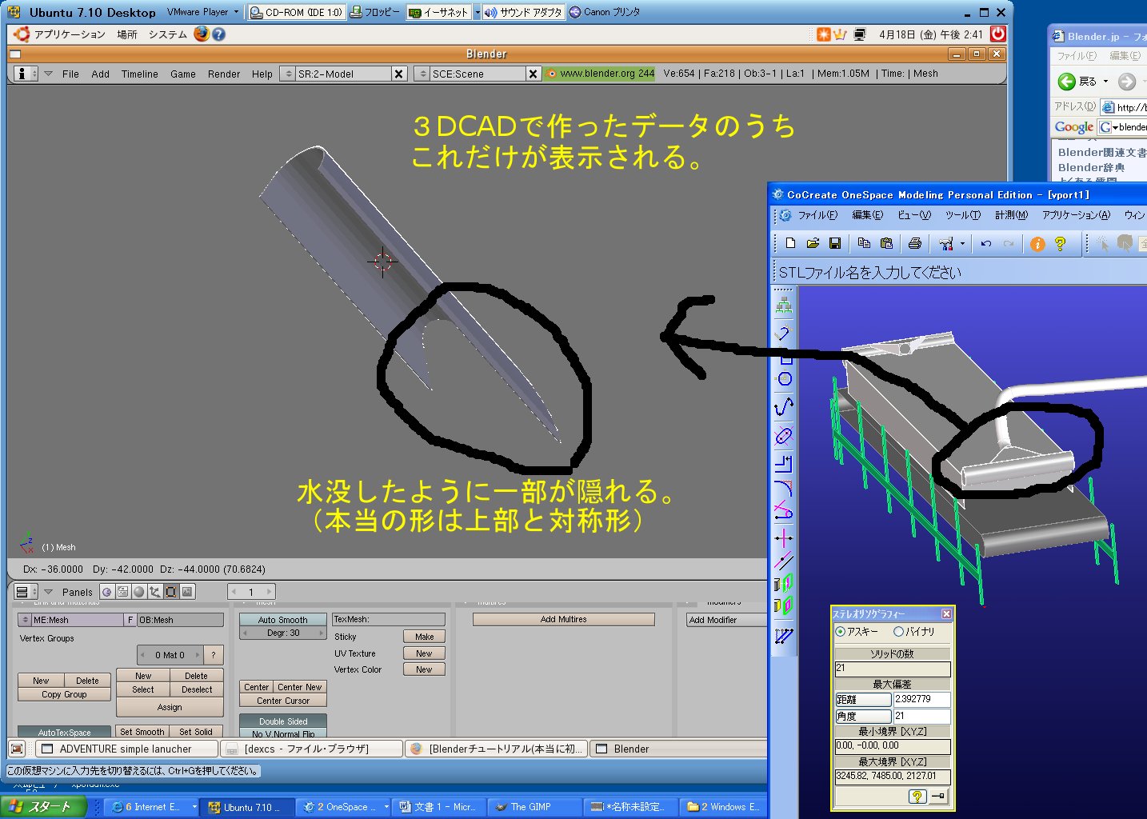Open the SR:2-Model screen selector dropdown

tap(289, 74)
